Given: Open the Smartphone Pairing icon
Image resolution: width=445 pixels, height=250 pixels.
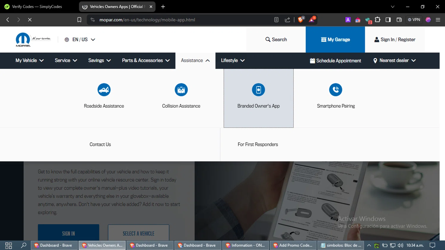Looking at the screenshot, I should [x=336, y=90].
